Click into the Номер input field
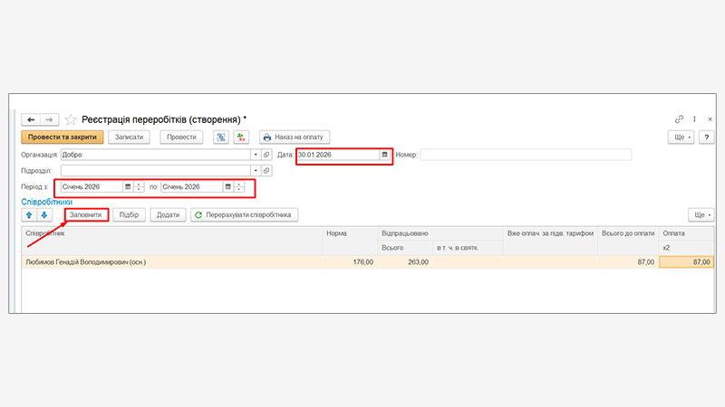 pyautogui.click(x=526, y=155)
